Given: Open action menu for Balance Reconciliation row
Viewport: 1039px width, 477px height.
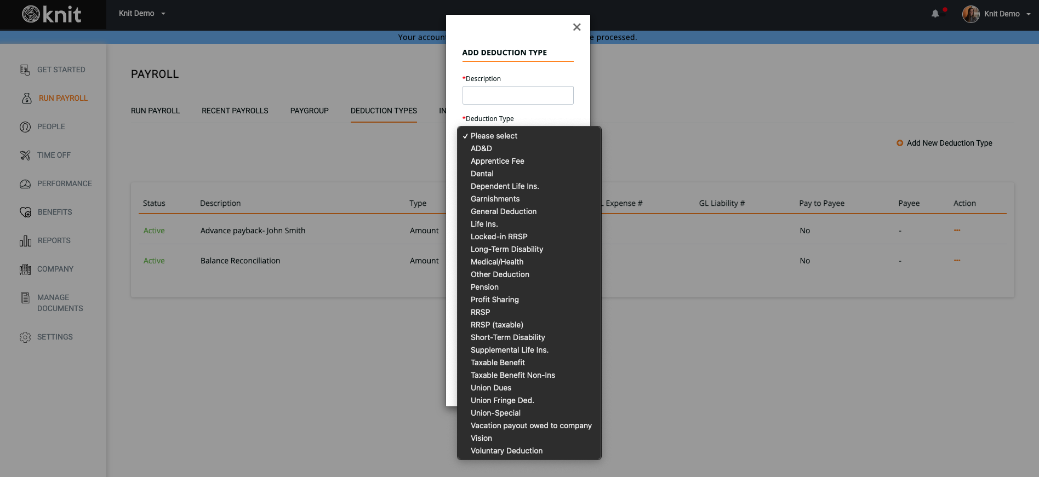Looking at the screenshot, I should tap(957, 261).
